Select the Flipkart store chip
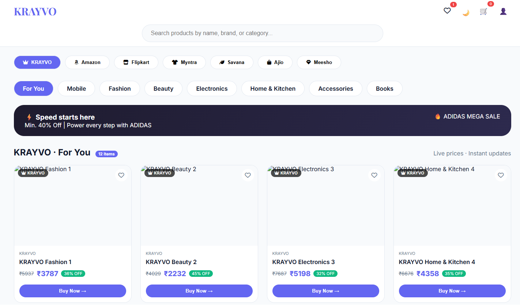Viewport: 520px width, 305px height. pos(136,62)
